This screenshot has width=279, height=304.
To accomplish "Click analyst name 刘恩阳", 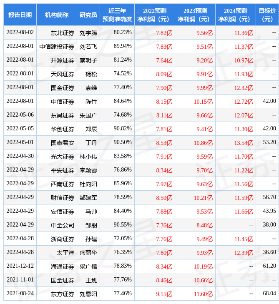I will (88, 294).
